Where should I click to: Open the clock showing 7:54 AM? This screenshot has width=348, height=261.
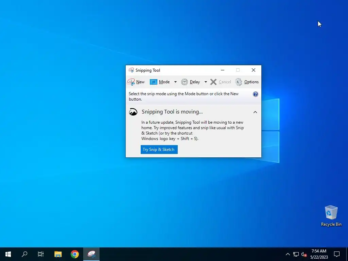[x=319, y=254]
